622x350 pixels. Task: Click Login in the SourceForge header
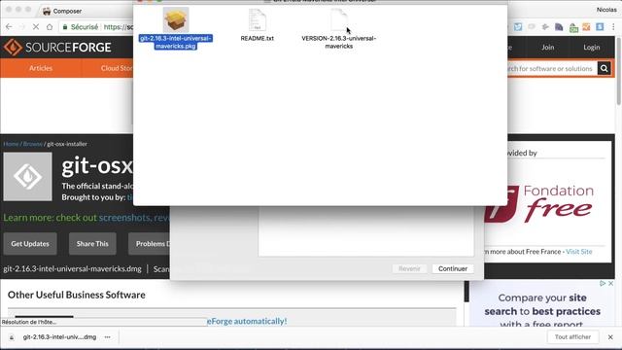(592, 48)
